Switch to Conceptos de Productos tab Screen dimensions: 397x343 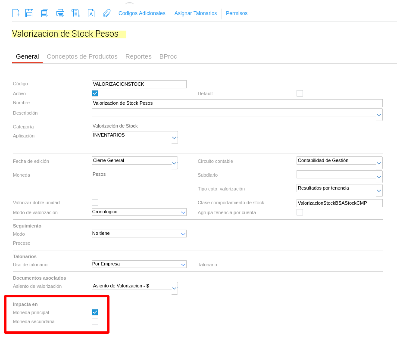tap(82, 56)
